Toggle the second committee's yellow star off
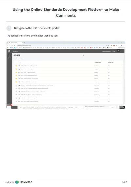 pyautogui.click(x=16, y=69)
